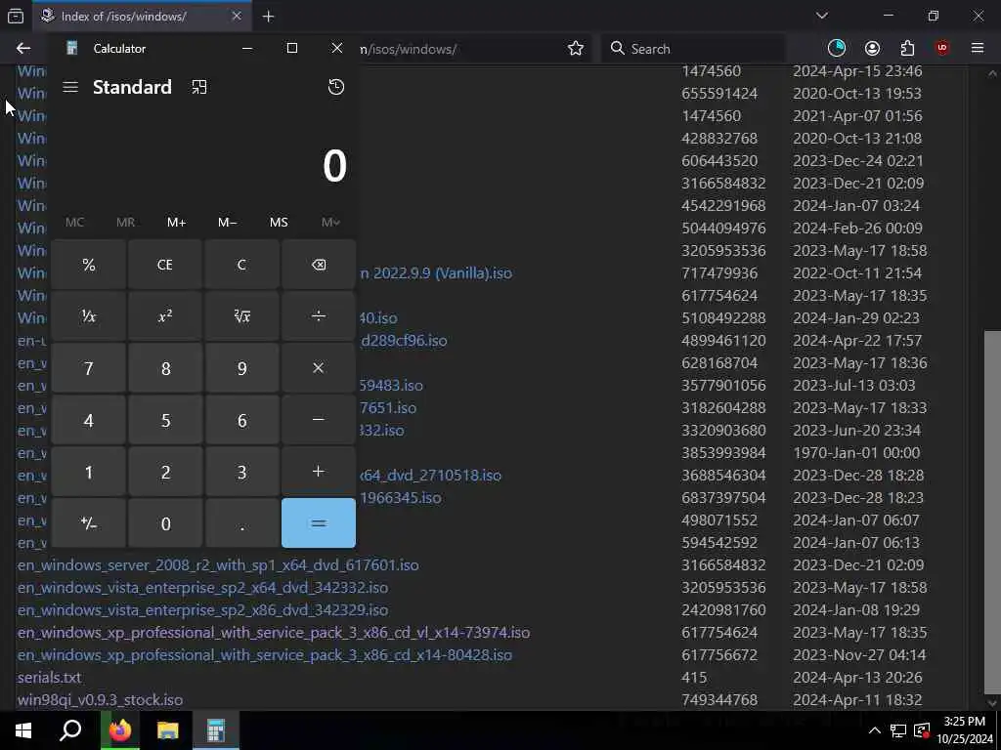
Task: Click the browser page vertical scrollbar thumb
Action: pyautogui.click(x=992, y=510)
